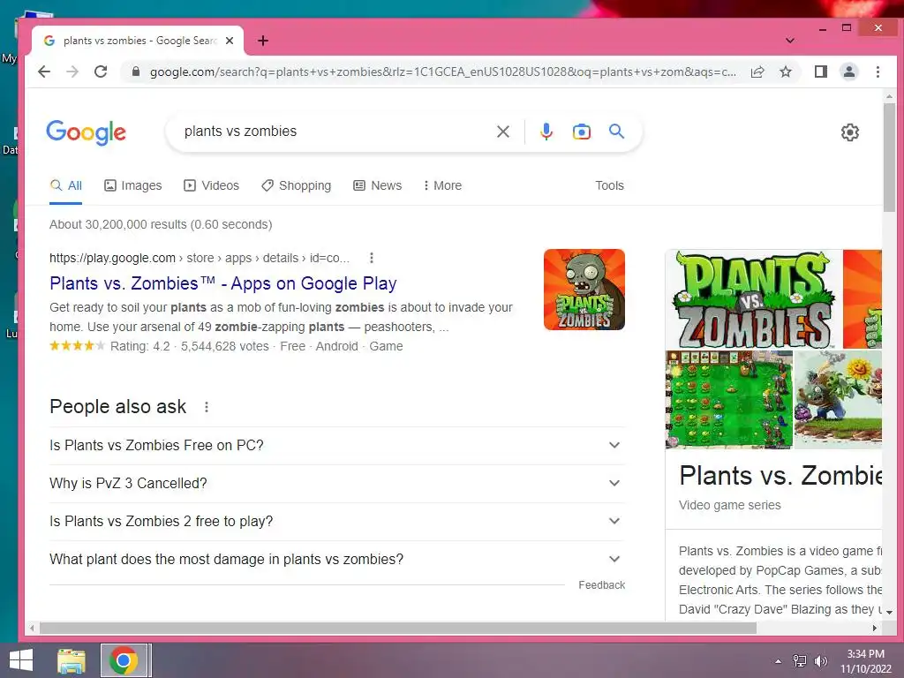Bookmark this page with the star icon
The width and height of the screenshot is (904, 678).
(x=785, y=72)
